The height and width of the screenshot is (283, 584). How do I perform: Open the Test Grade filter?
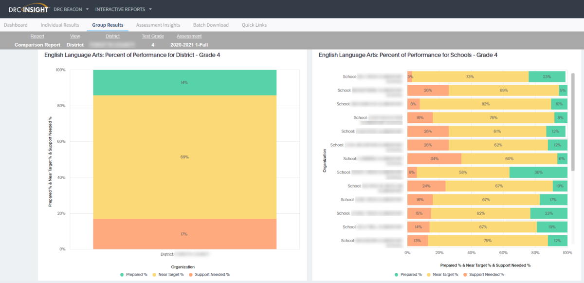[152, 36]
